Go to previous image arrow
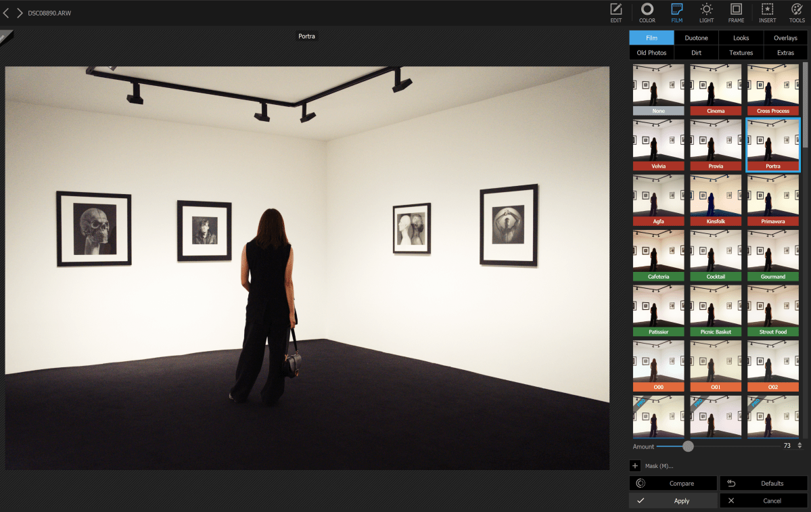 pyautogui.click(x=6, y=13)
